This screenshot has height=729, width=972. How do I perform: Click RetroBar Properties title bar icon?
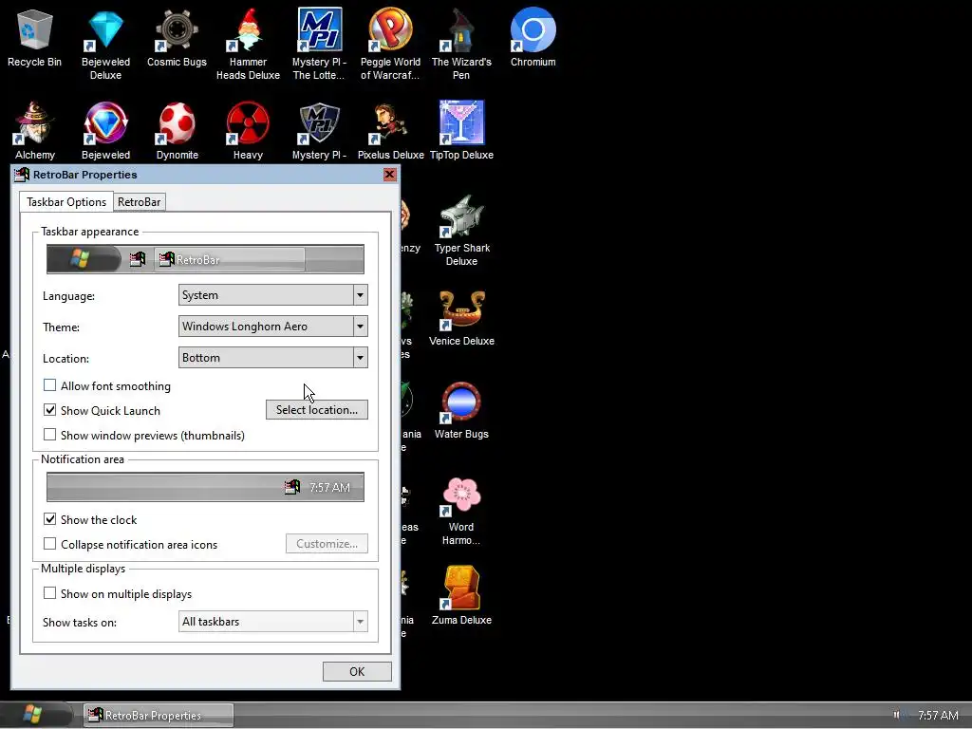coord(22,175)
